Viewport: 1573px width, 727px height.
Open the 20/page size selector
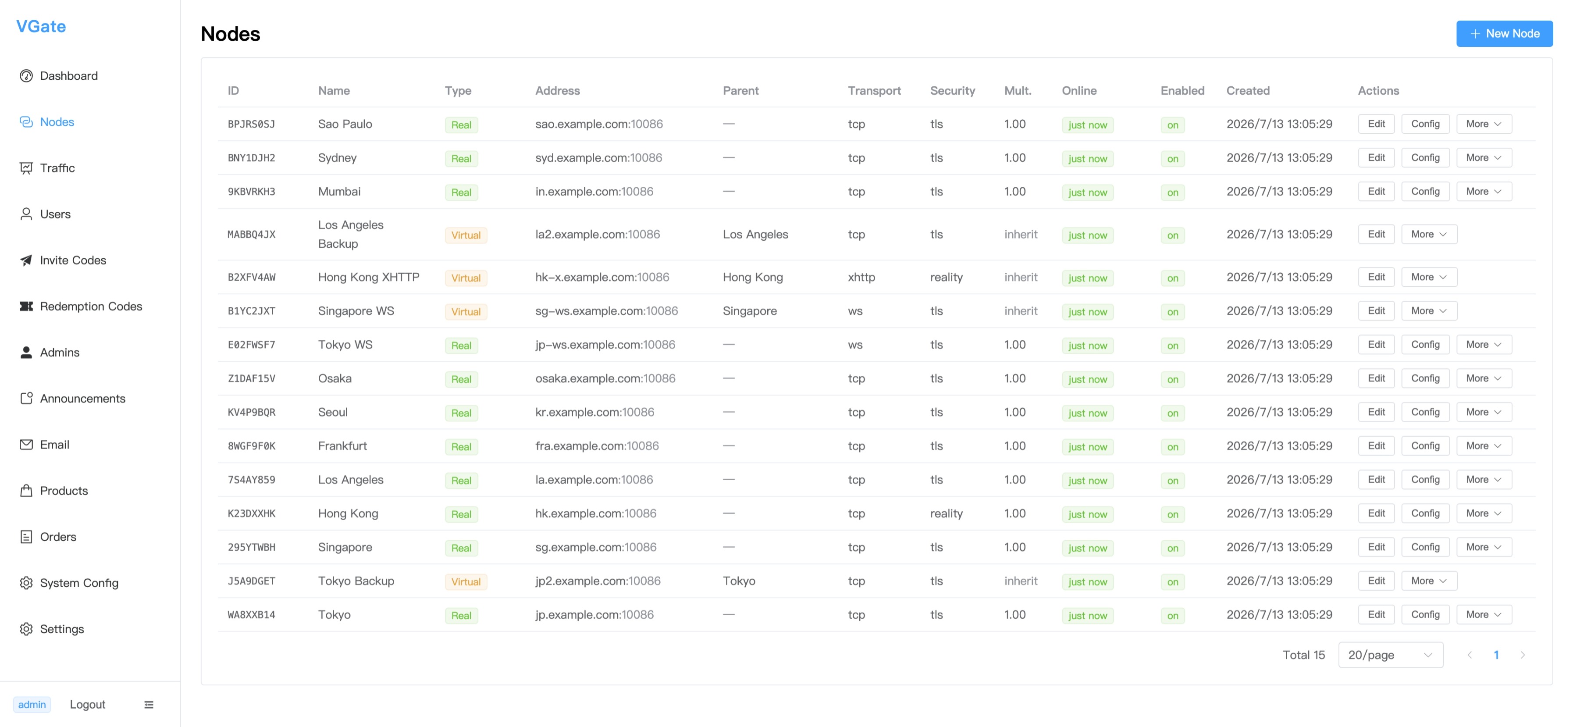point(1391,655)
